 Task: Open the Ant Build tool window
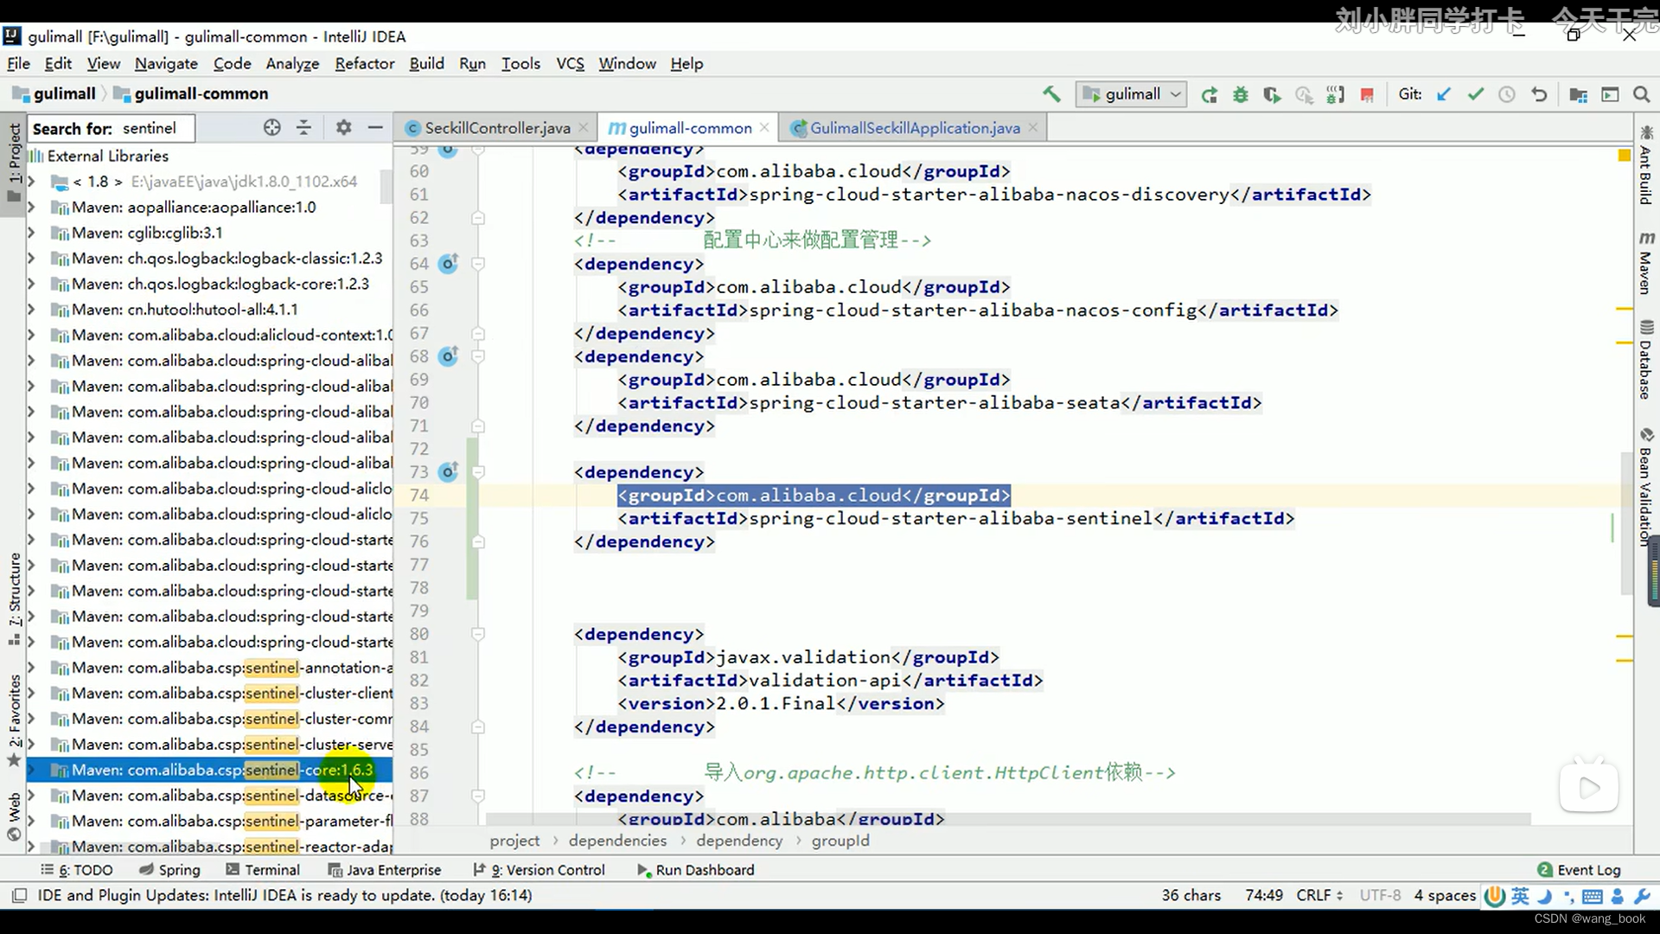click(x=1646, y=166)
